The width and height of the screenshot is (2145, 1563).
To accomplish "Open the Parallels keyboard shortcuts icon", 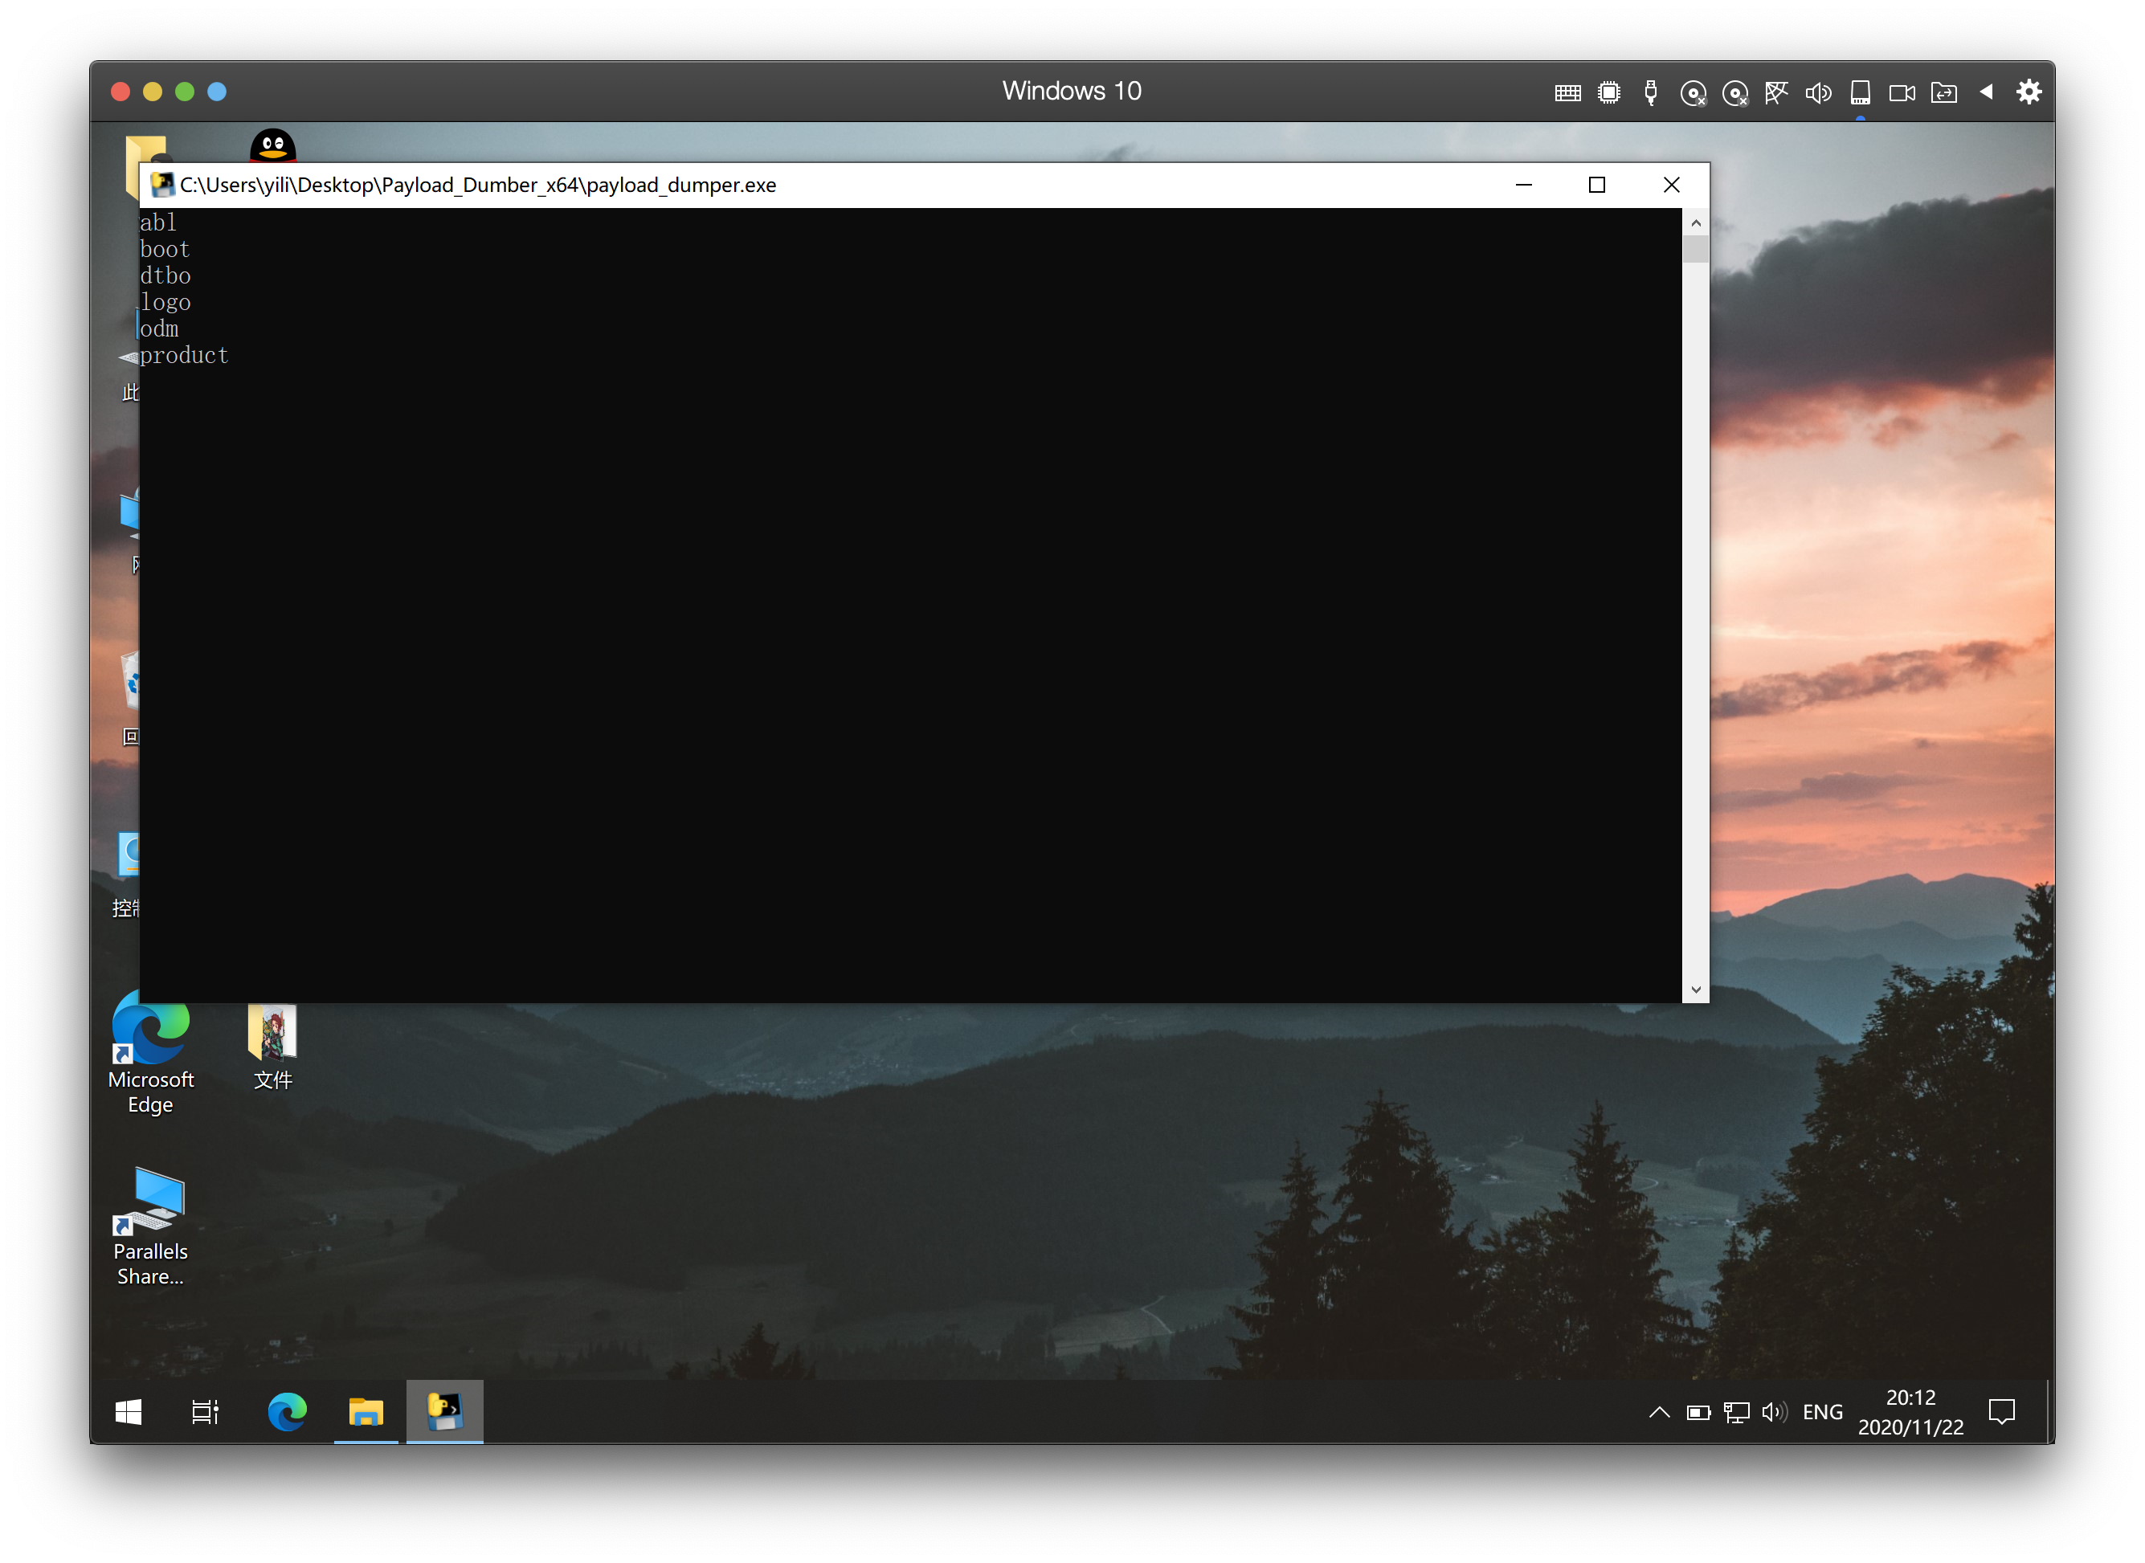I will click(1567, 92).
